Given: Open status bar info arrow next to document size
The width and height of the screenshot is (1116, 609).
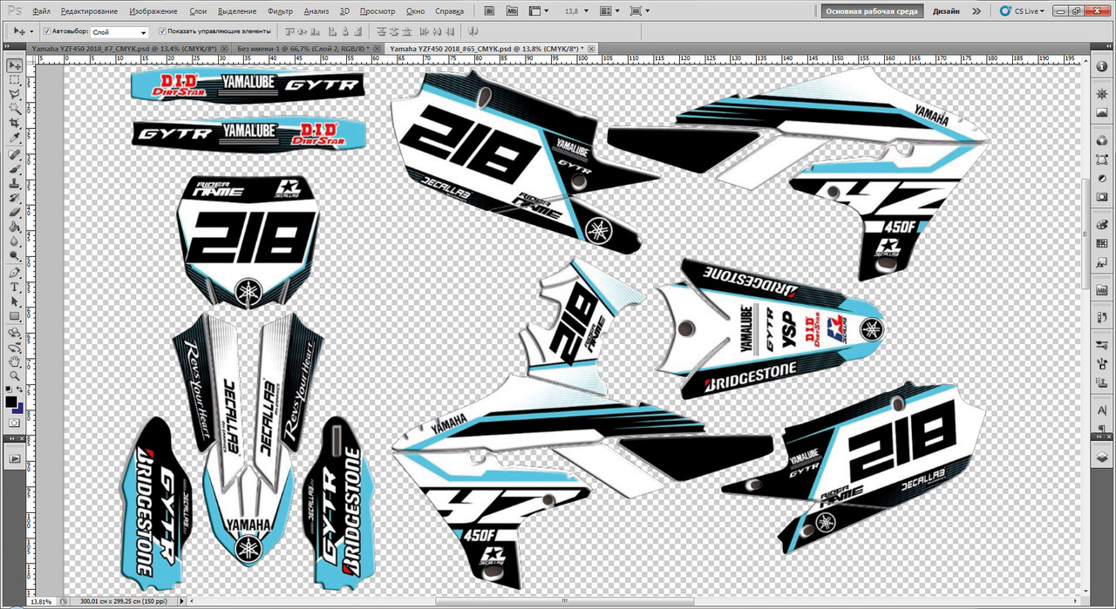Looking at the screenshot, I should pos(181,601).
